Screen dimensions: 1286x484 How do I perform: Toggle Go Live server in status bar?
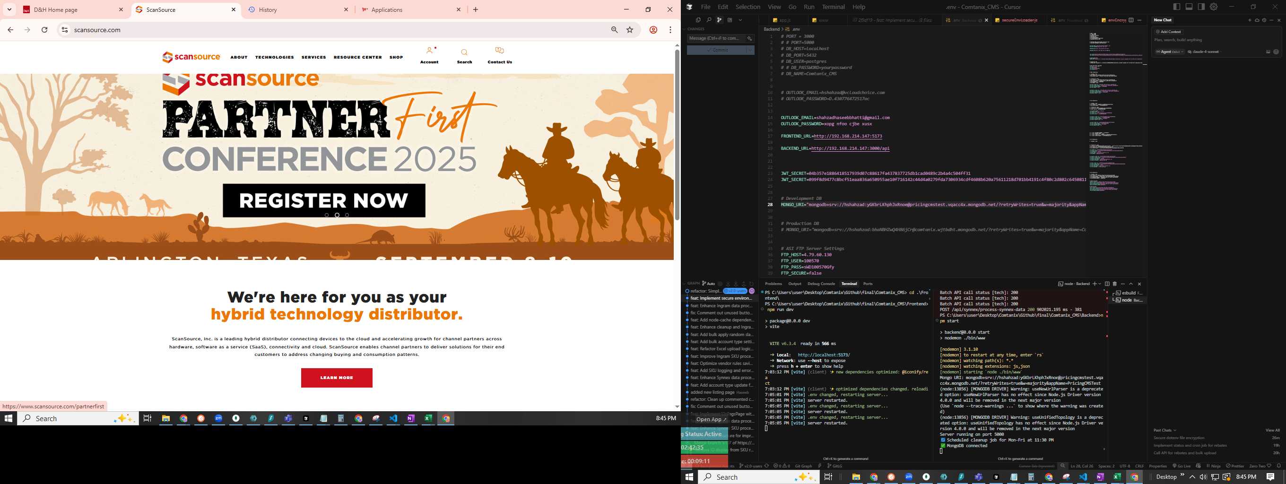pyautogui.click(x=1182, y=466)
